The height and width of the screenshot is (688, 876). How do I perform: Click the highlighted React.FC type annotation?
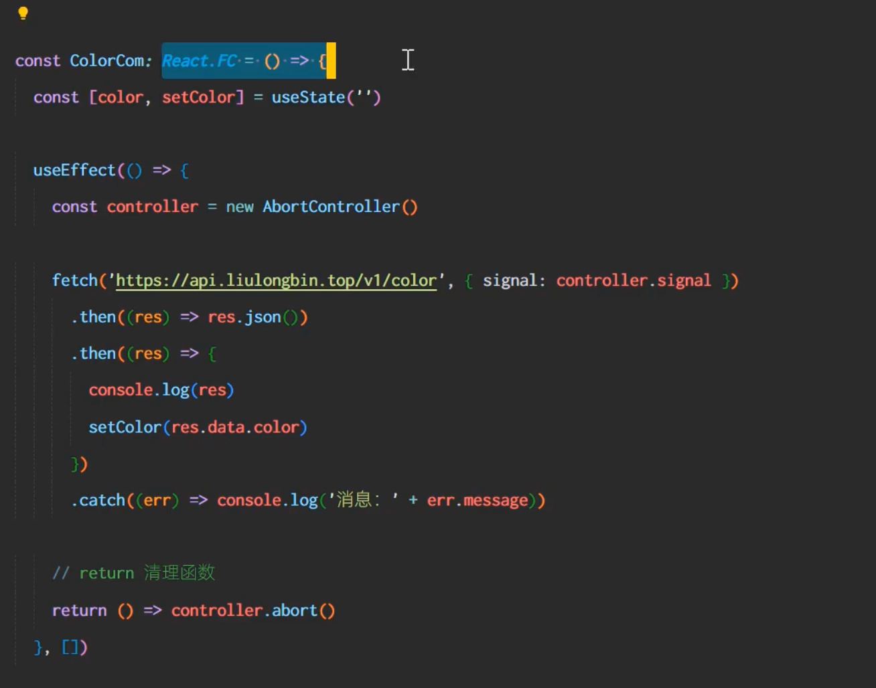(x=199, y=61)
